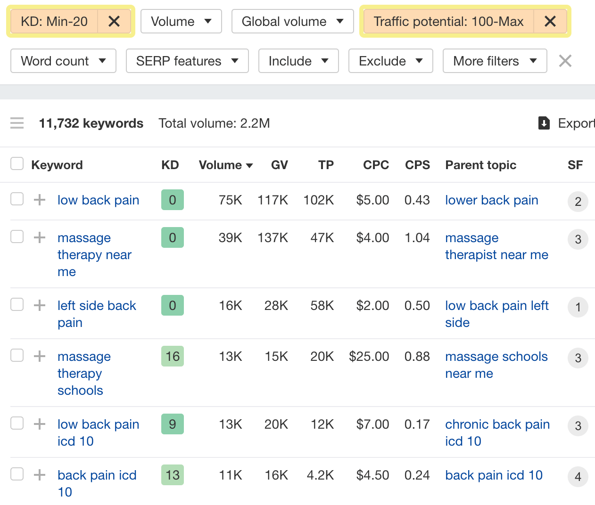The width and height of the screenshot is (595, 505).
Task: Tick the checkbox for "massage therapy near me"
Action: 17,236
